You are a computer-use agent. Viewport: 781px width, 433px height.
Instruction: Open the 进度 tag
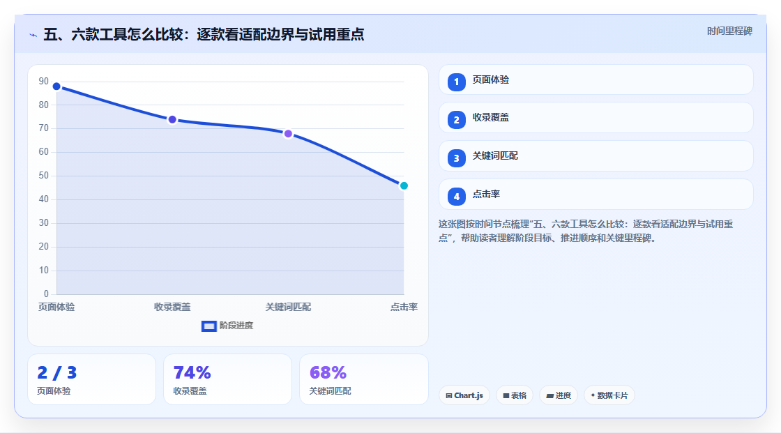[x=559, y=395]
